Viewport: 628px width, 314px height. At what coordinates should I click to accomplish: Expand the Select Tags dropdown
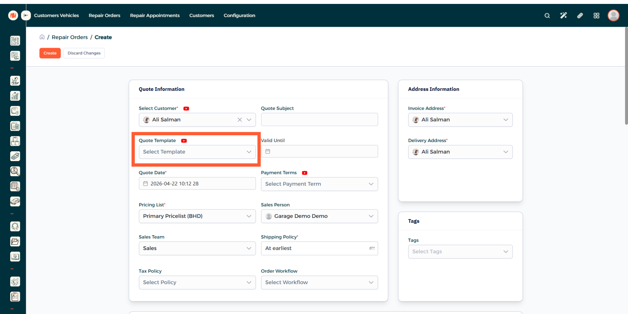click(460, 252)
